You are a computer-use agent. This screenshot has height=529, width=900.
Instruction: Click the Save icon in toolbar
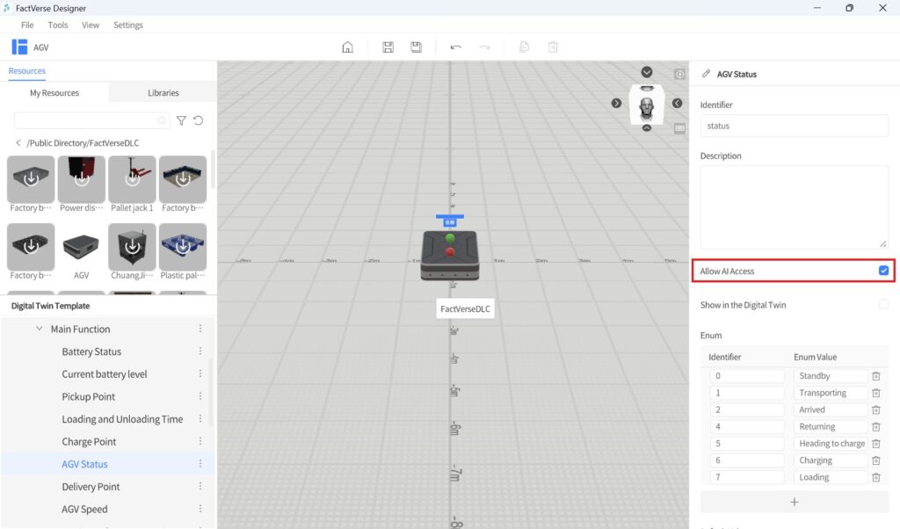[388, 47]
